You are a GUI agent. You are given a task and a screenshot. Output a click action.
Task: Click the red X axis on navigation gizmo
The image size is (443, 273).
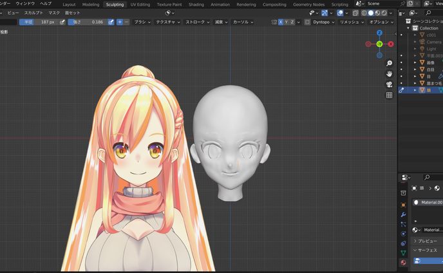[x=391, y=44]
